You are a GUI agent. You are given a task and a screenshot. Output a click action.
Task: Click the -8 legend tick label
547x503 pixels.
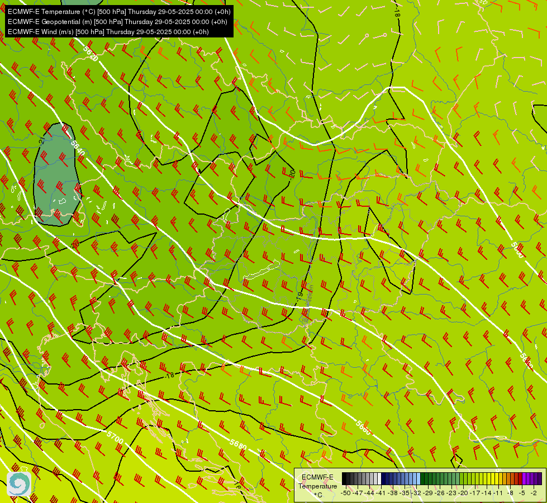[x=510, y=493]
